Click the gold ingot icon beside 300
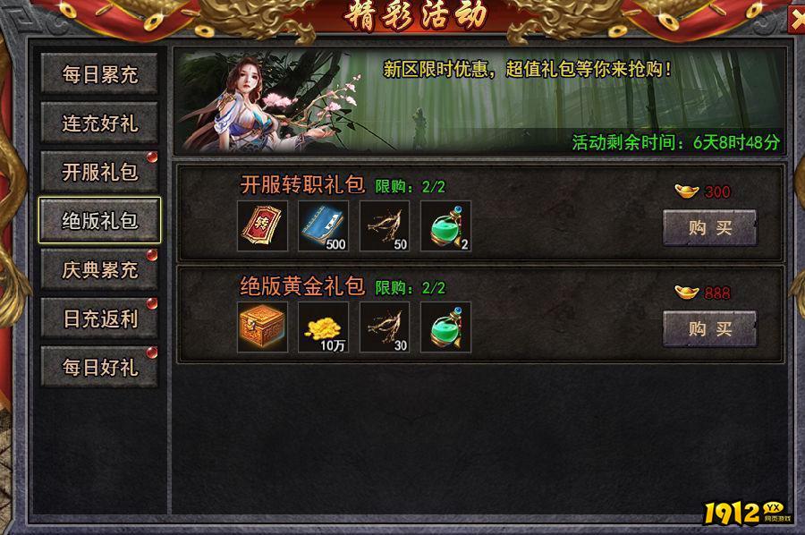The image size is (805, 535). point(686,191)
